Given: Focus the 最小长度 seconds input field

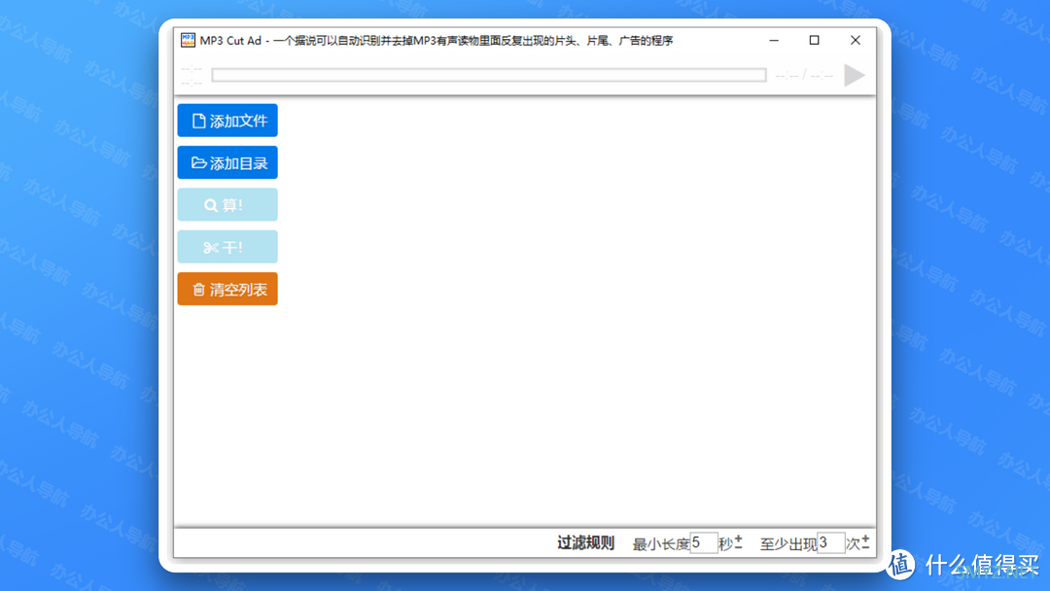Looking at the screenshot, I should pos(704,542).
